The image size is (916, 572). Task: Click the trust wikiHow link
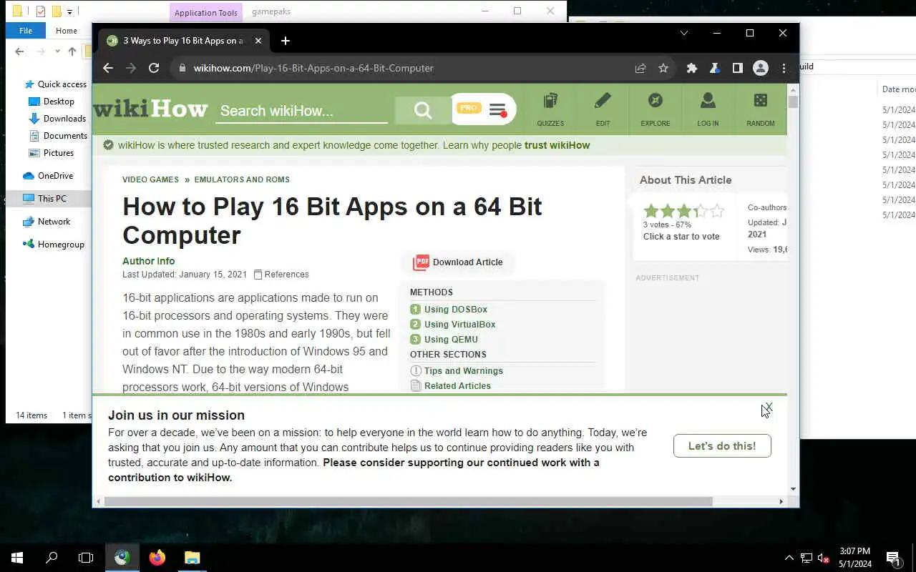[557, 145]
